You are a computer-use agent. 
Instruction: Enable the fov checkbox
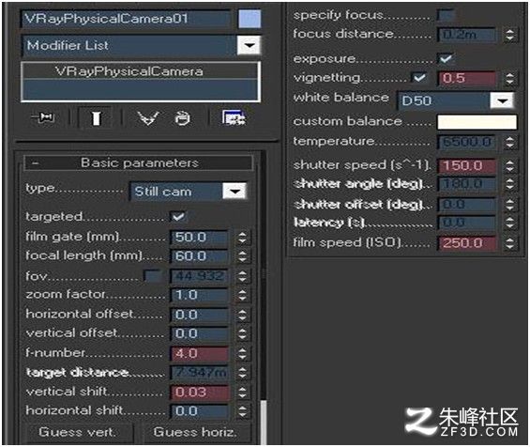153,276
